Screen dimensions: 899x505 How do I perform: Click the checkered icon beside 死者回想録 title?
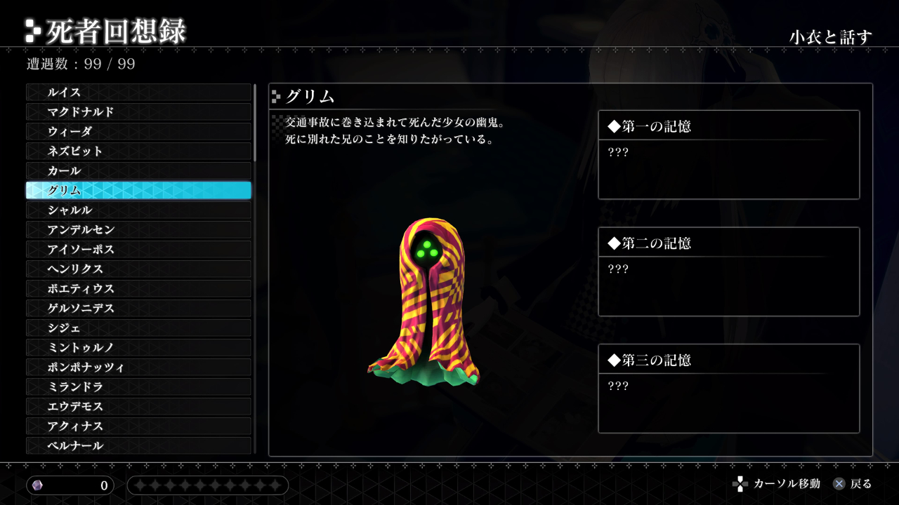32,30
